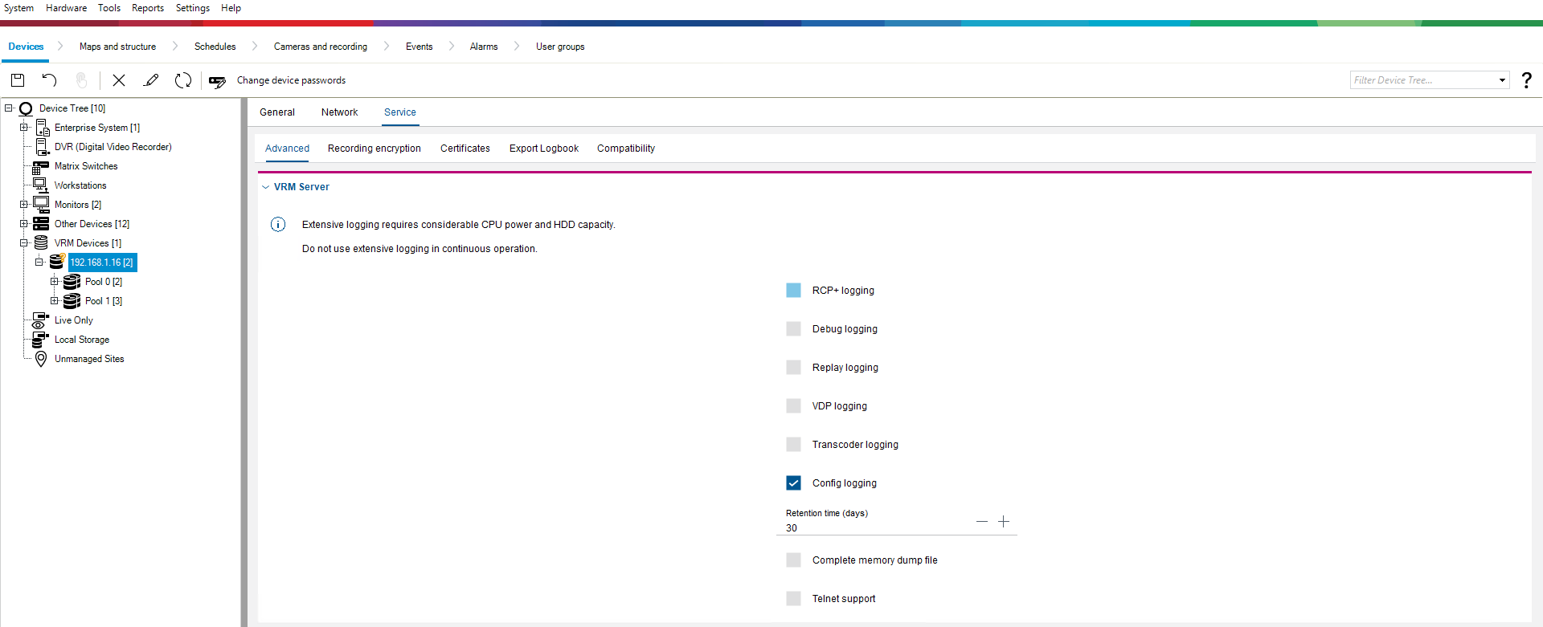Viewport: 1543px width, 627px height.
Task: Click the Retention time days input field
Action: click(x=876, y=527)
